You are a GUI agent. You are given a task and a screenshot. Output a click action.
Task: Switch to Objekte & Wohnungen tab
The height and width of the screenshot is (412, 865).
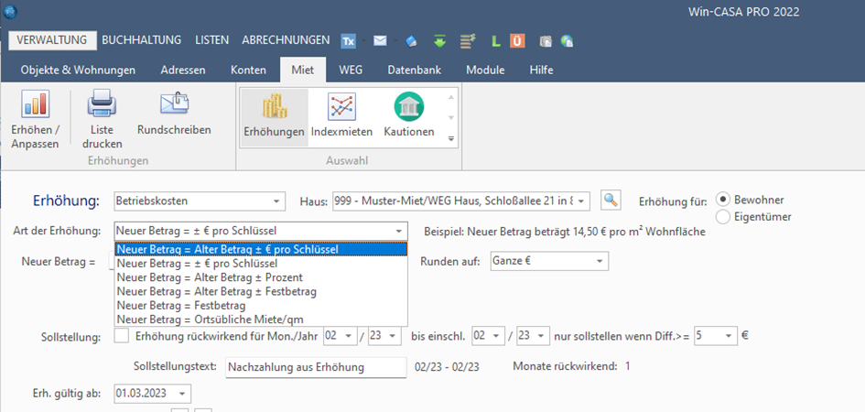tap(78, 70)
